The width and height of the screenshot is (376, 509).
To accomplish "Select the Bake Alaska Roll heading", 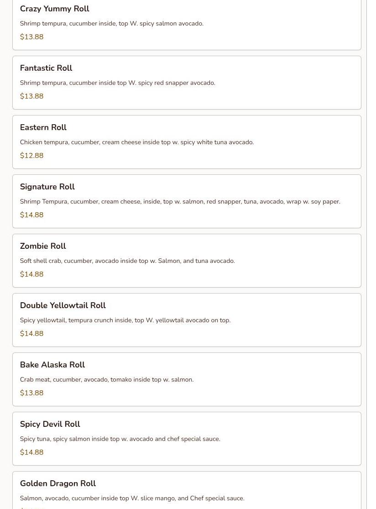I will [52, 365].
